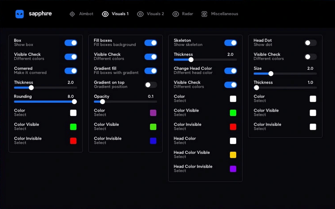
Task: Open Box green Color Visible swatch
Action: (x=73, y=127)
